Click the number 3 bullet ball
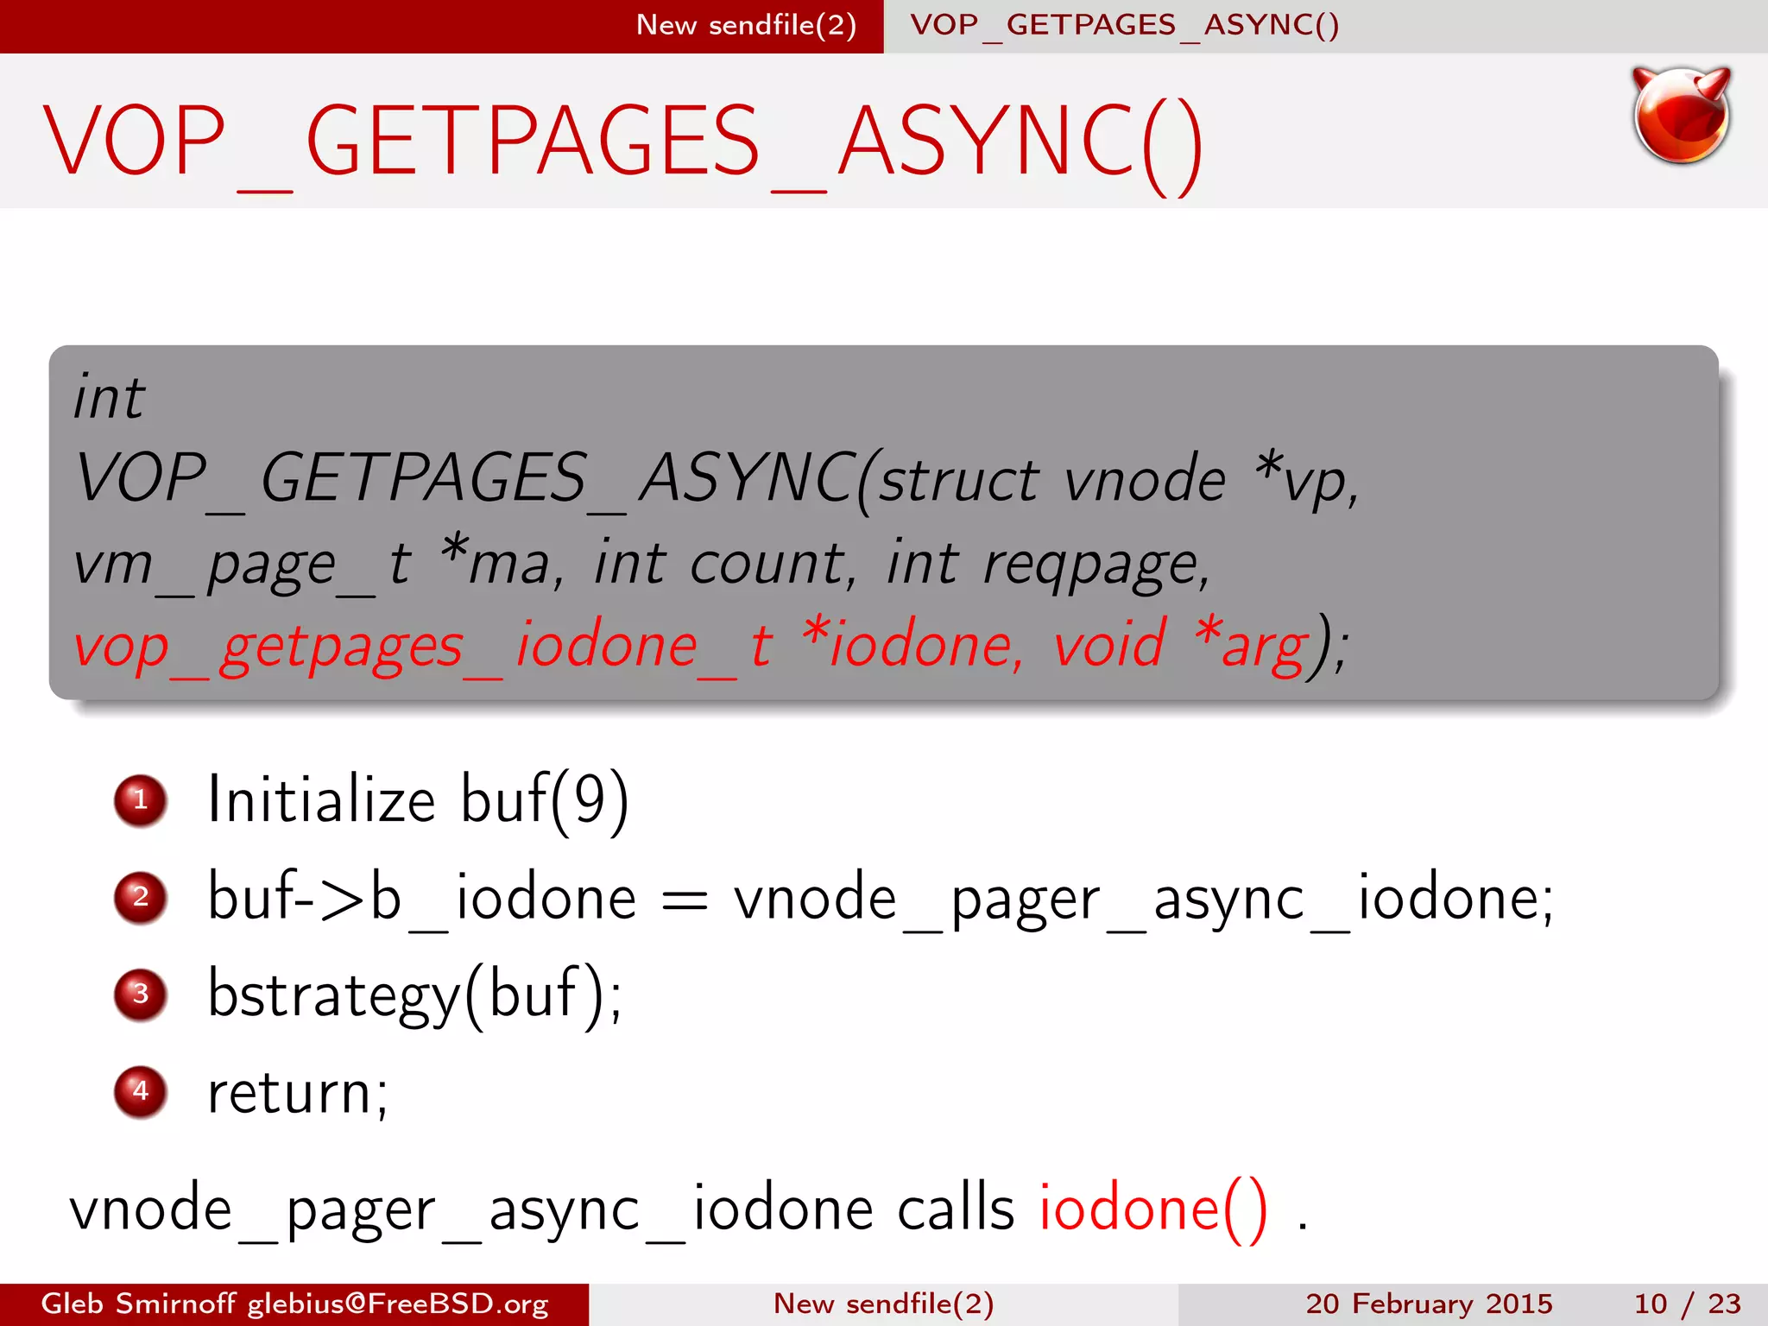The height and width of the screenshot is (1326, 1768). [140, 994]
